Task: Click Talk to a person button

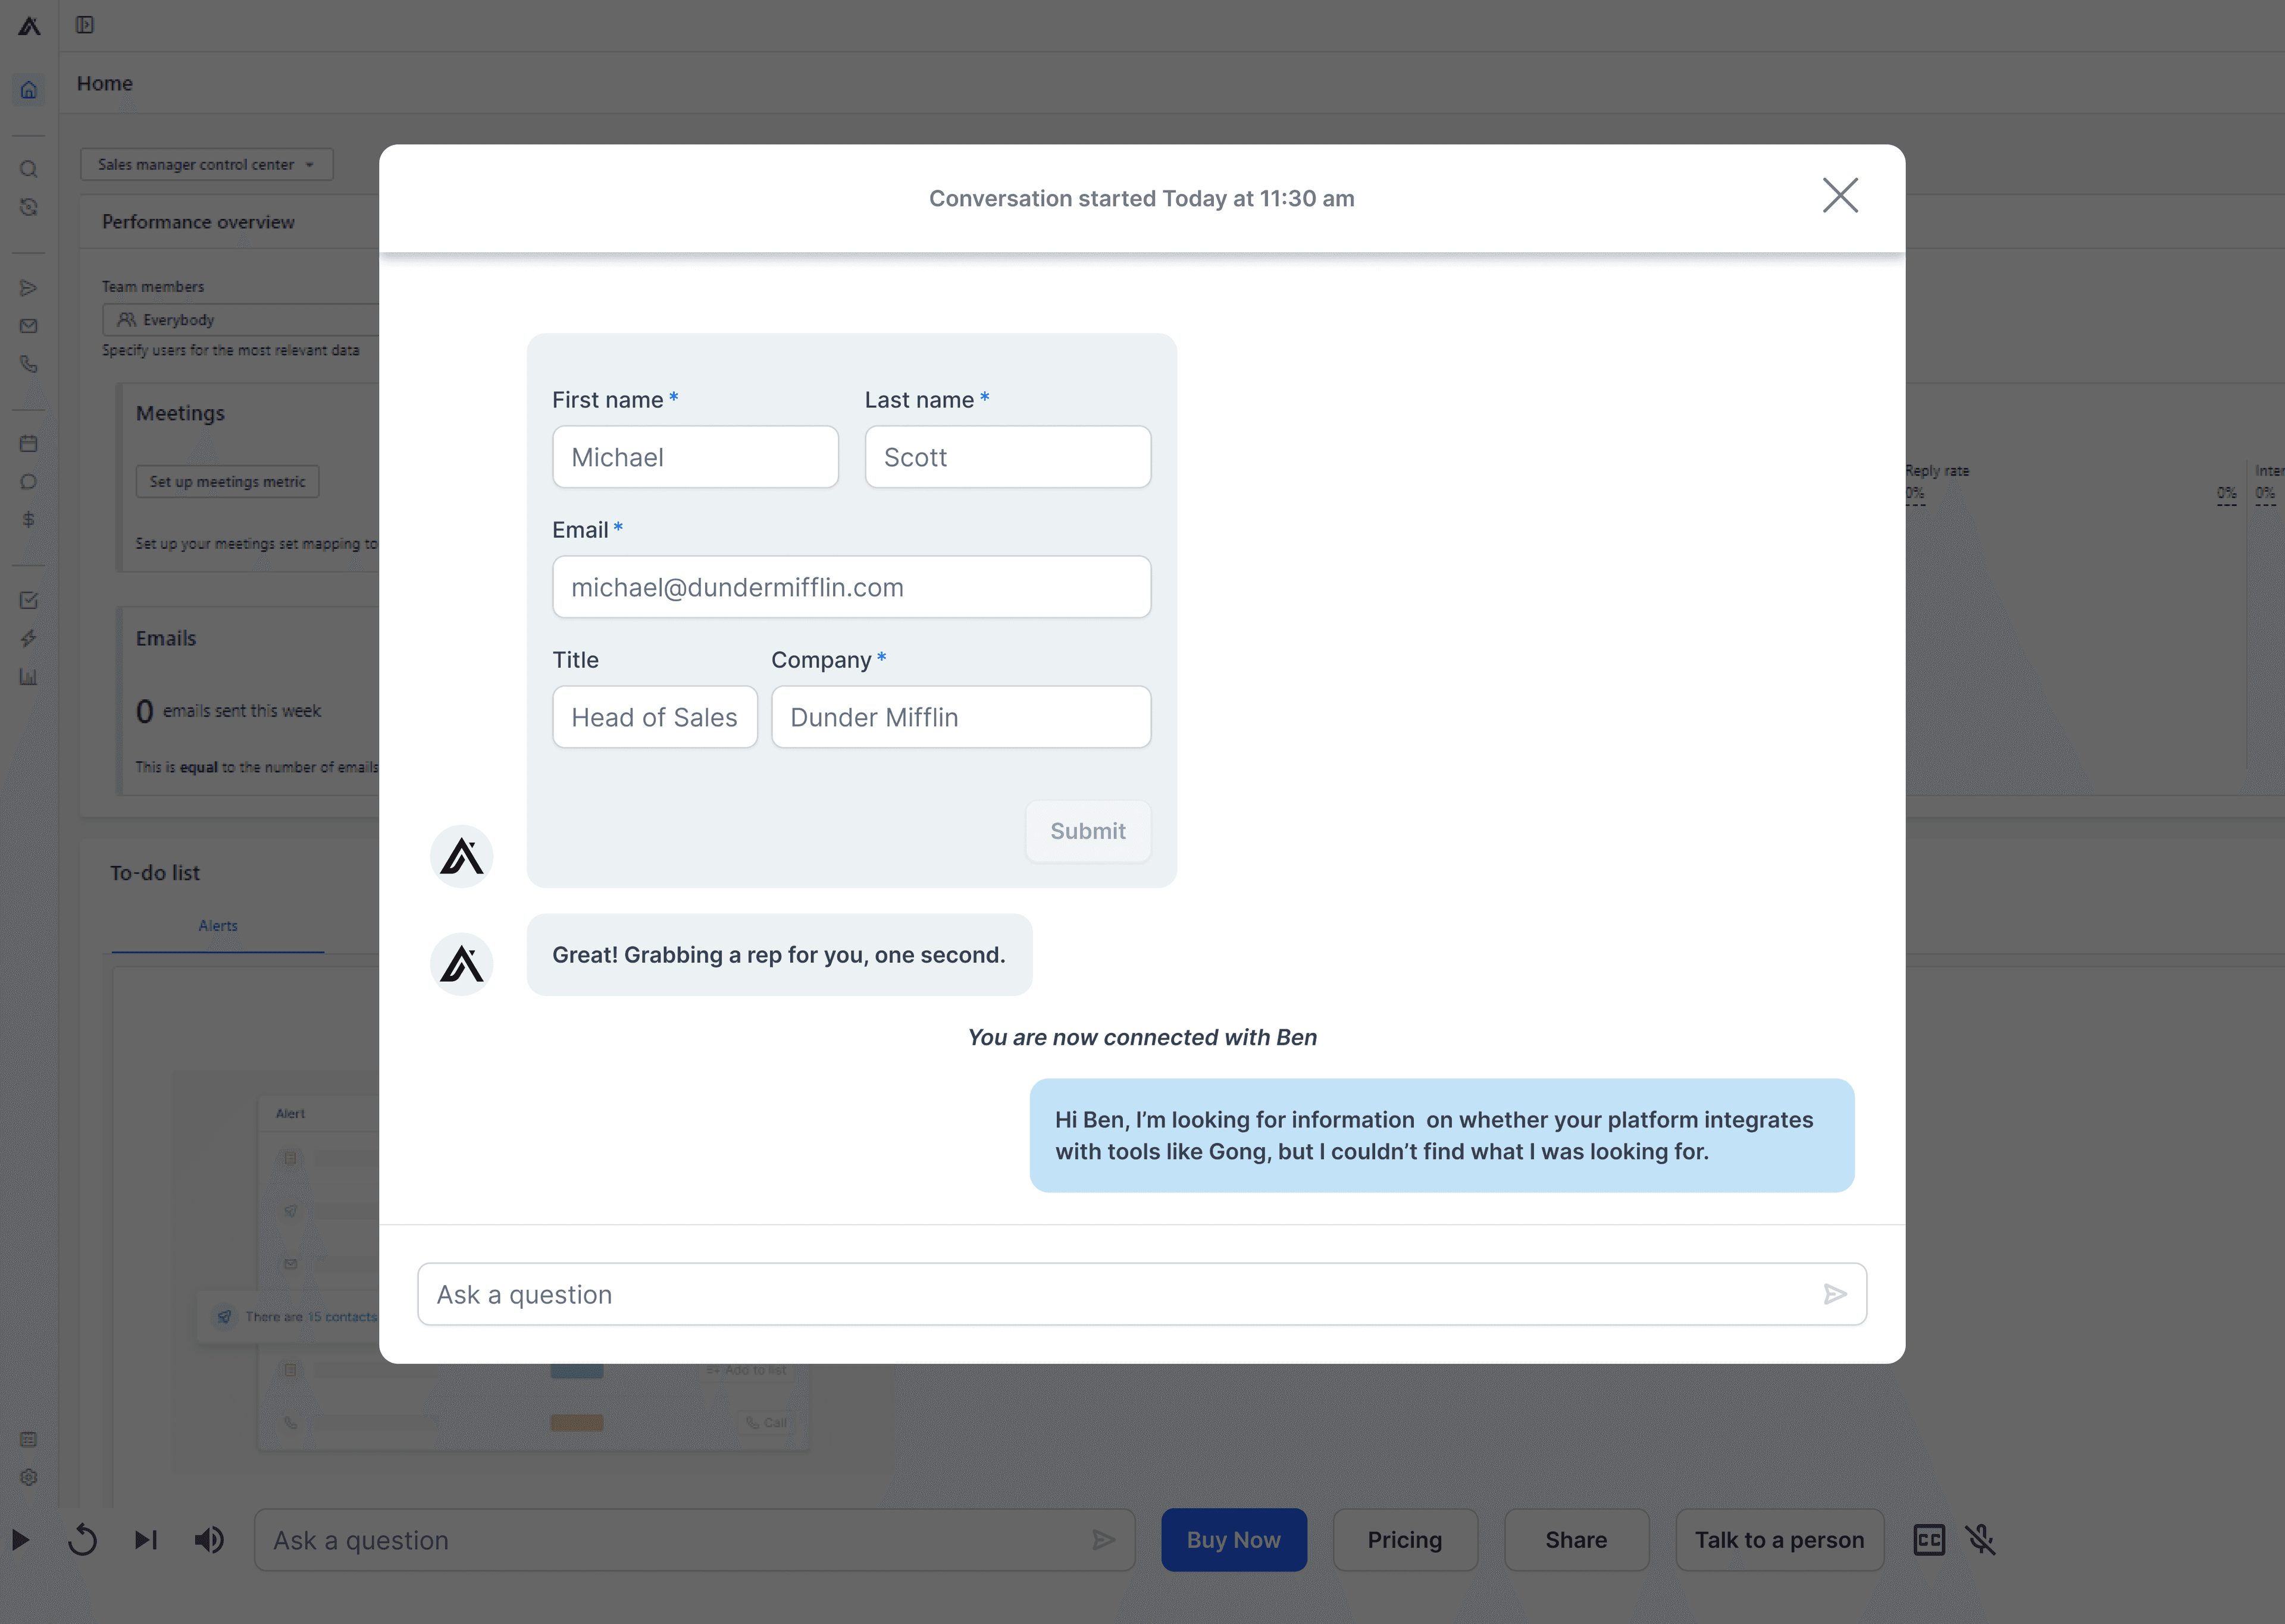Action: click(x=1780, y=1540)
